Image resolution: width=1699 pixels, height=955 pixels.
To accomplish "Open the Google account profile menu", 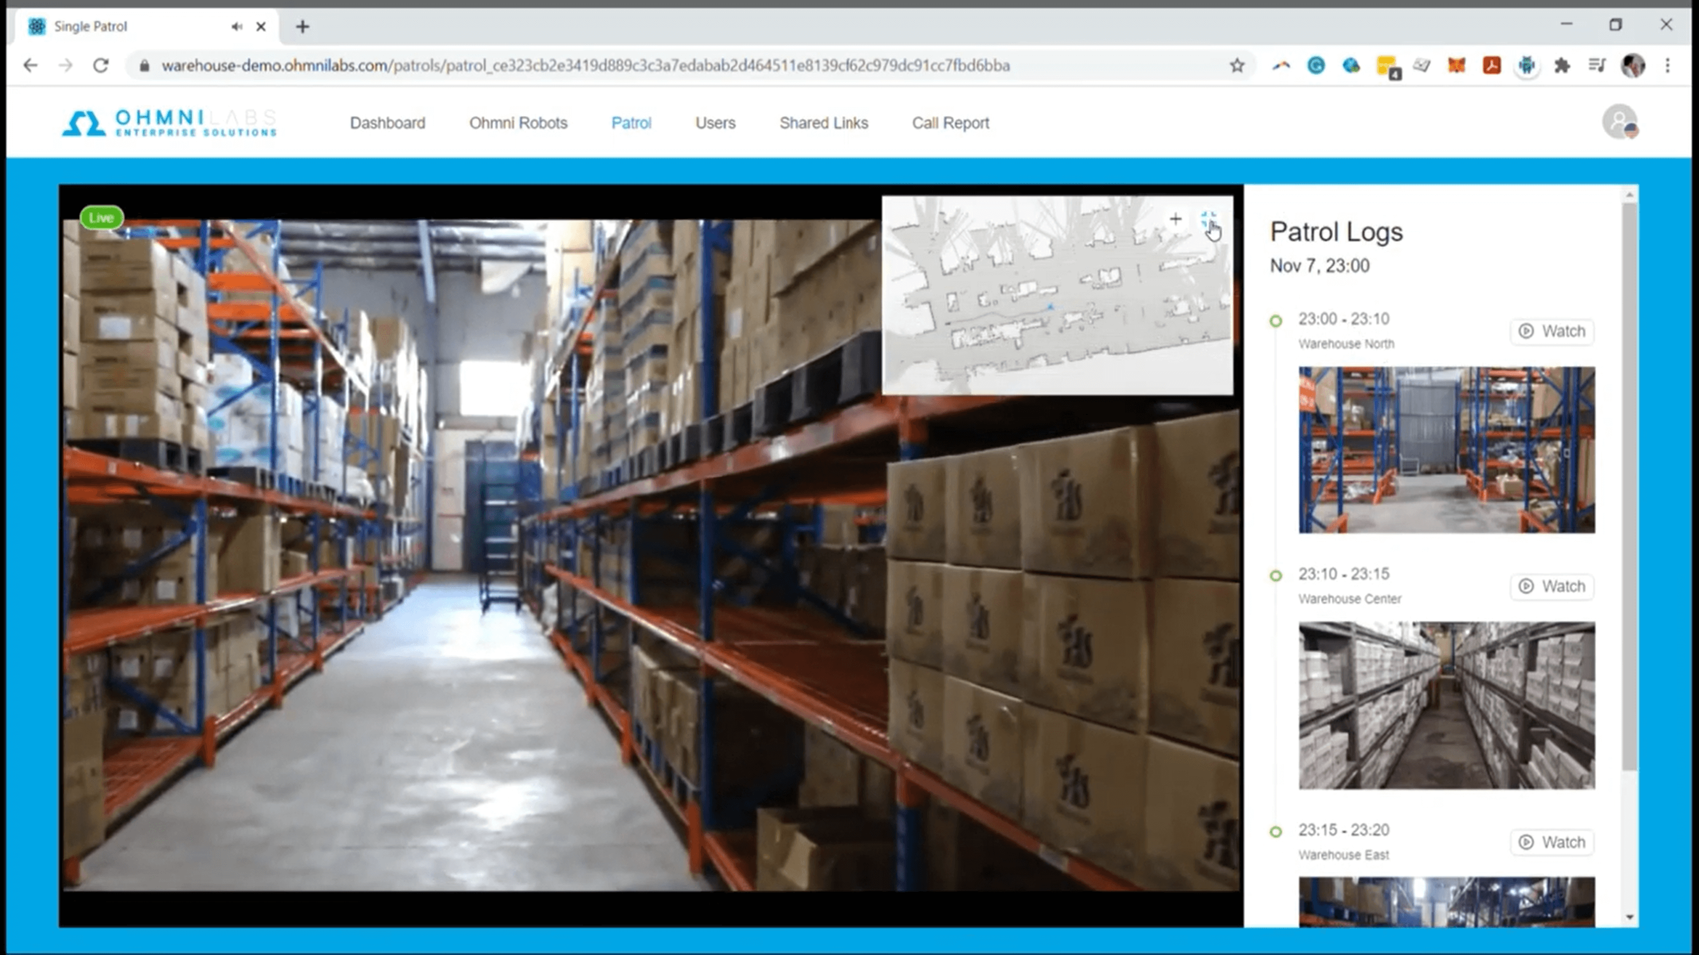I will [x=1634, y=65].
